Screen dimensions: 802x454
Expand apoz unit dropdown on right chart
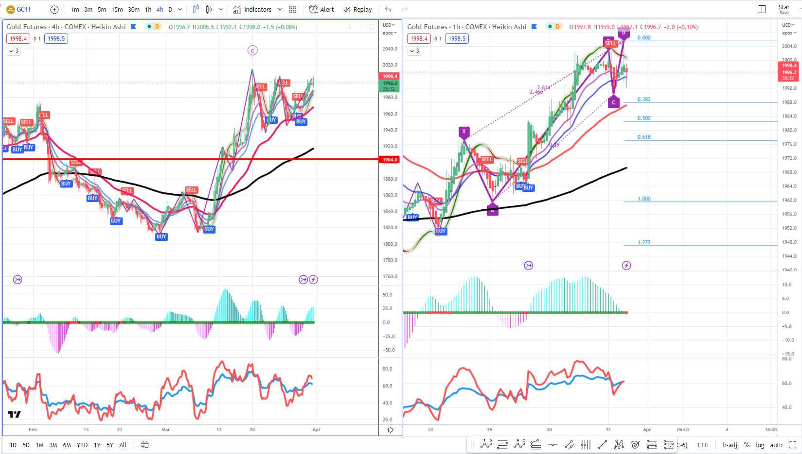click(x=788, y=33)
